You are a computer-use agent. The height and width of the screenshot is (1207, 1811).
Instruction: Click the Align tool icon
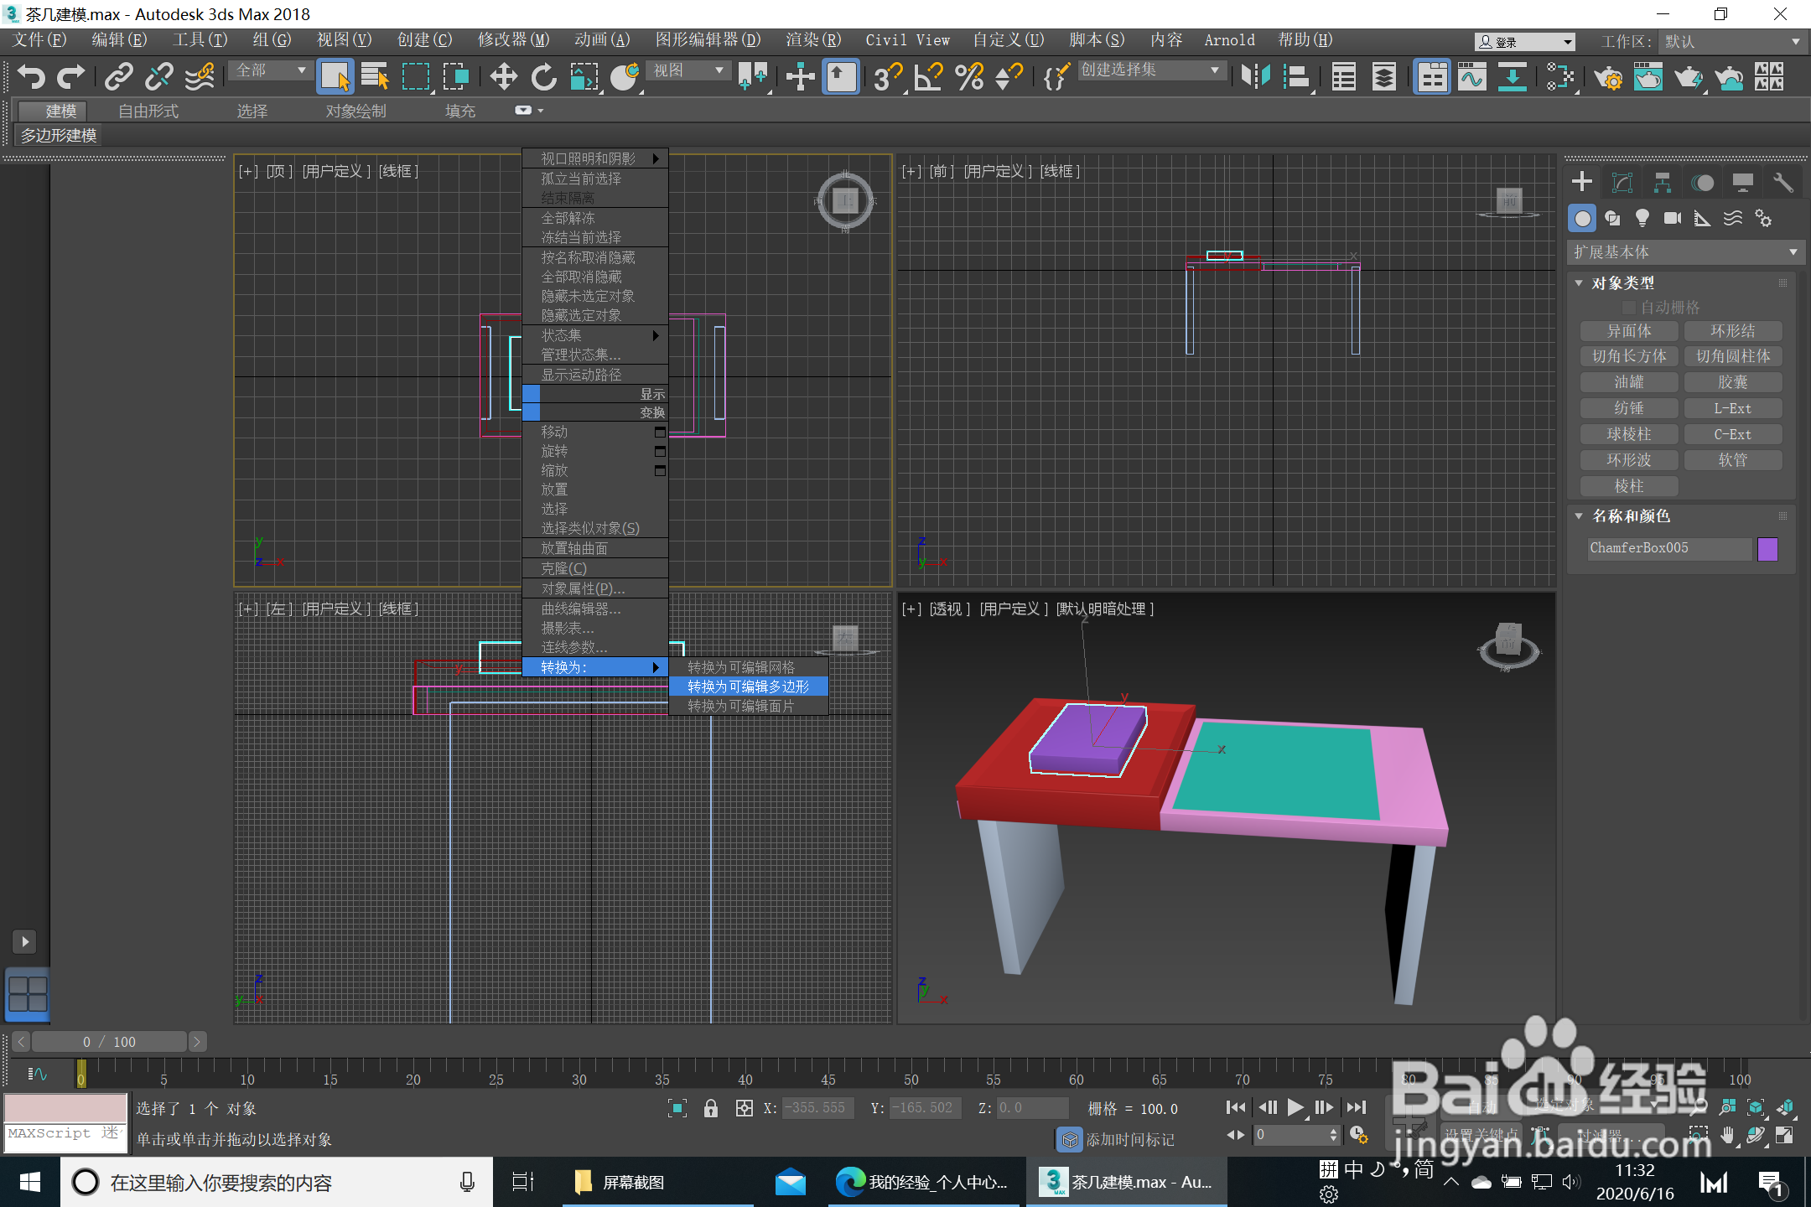(x=1296, y=77)
